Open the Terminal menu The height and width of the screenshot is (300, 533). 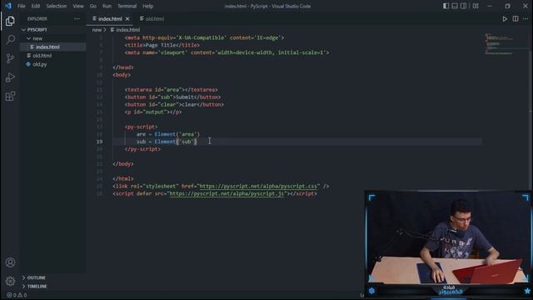point(127,6)
